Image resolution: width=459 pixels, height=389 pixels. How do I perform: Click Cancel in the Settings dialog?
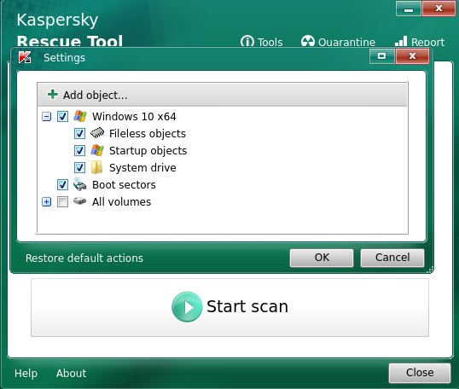[392, 258]
